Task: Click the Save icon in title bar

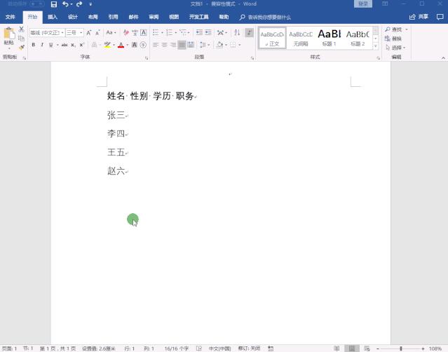Action: (54, 4)
